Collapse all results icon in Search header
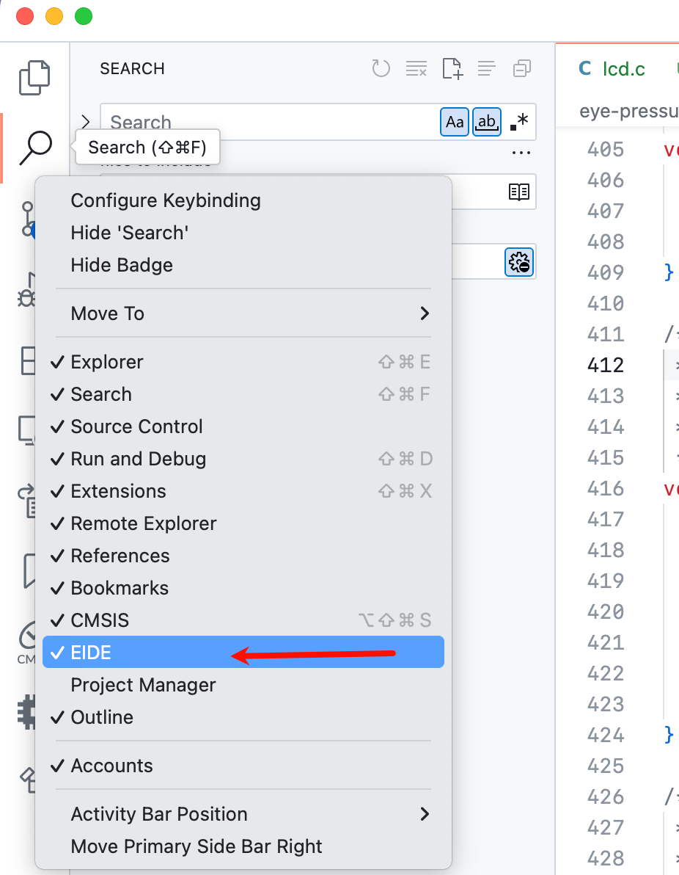 click(x=522, y=69)
